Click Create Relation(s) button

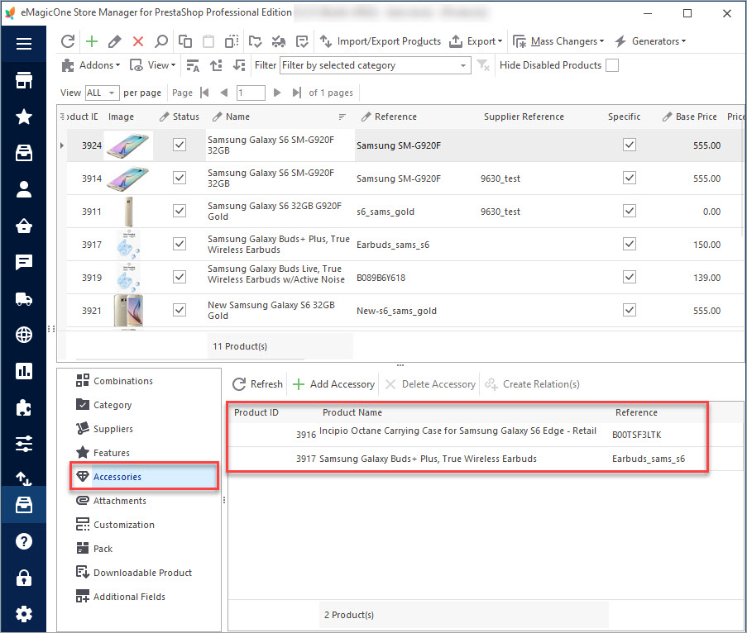[x=532, y=384]
